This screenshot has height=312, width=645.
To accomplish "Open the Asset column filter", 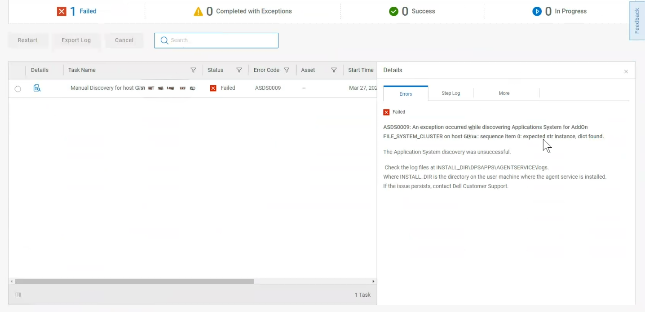I will click(x=334, y=70).
